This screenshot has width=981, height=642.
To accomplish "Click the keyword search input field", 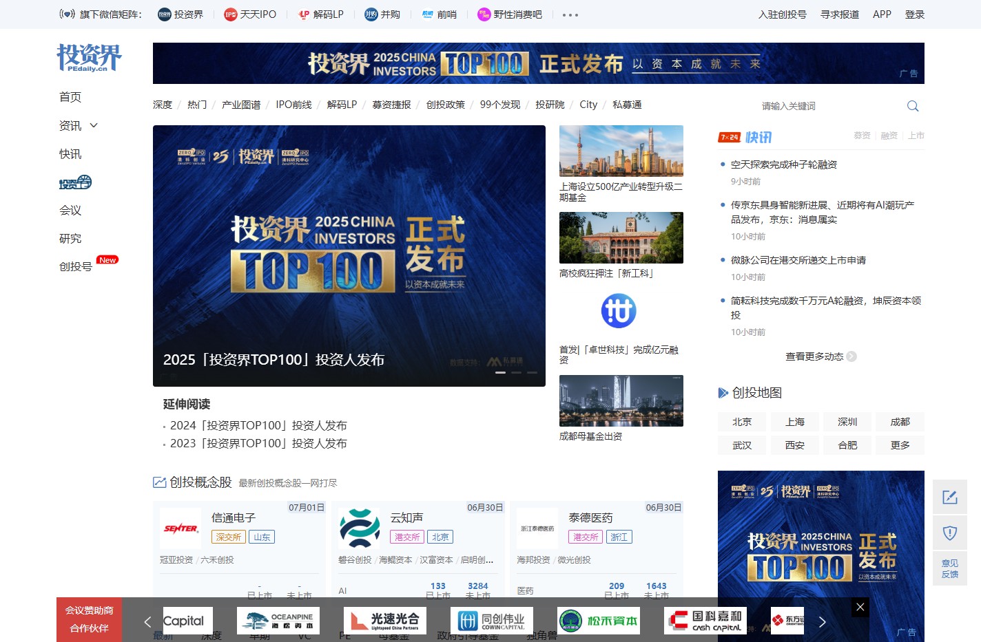I will point(827,106).
